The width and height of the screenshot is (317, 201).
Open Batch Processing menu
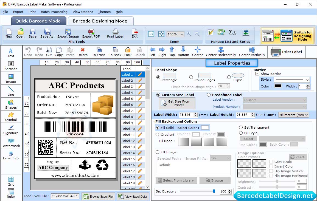point(54,12)
